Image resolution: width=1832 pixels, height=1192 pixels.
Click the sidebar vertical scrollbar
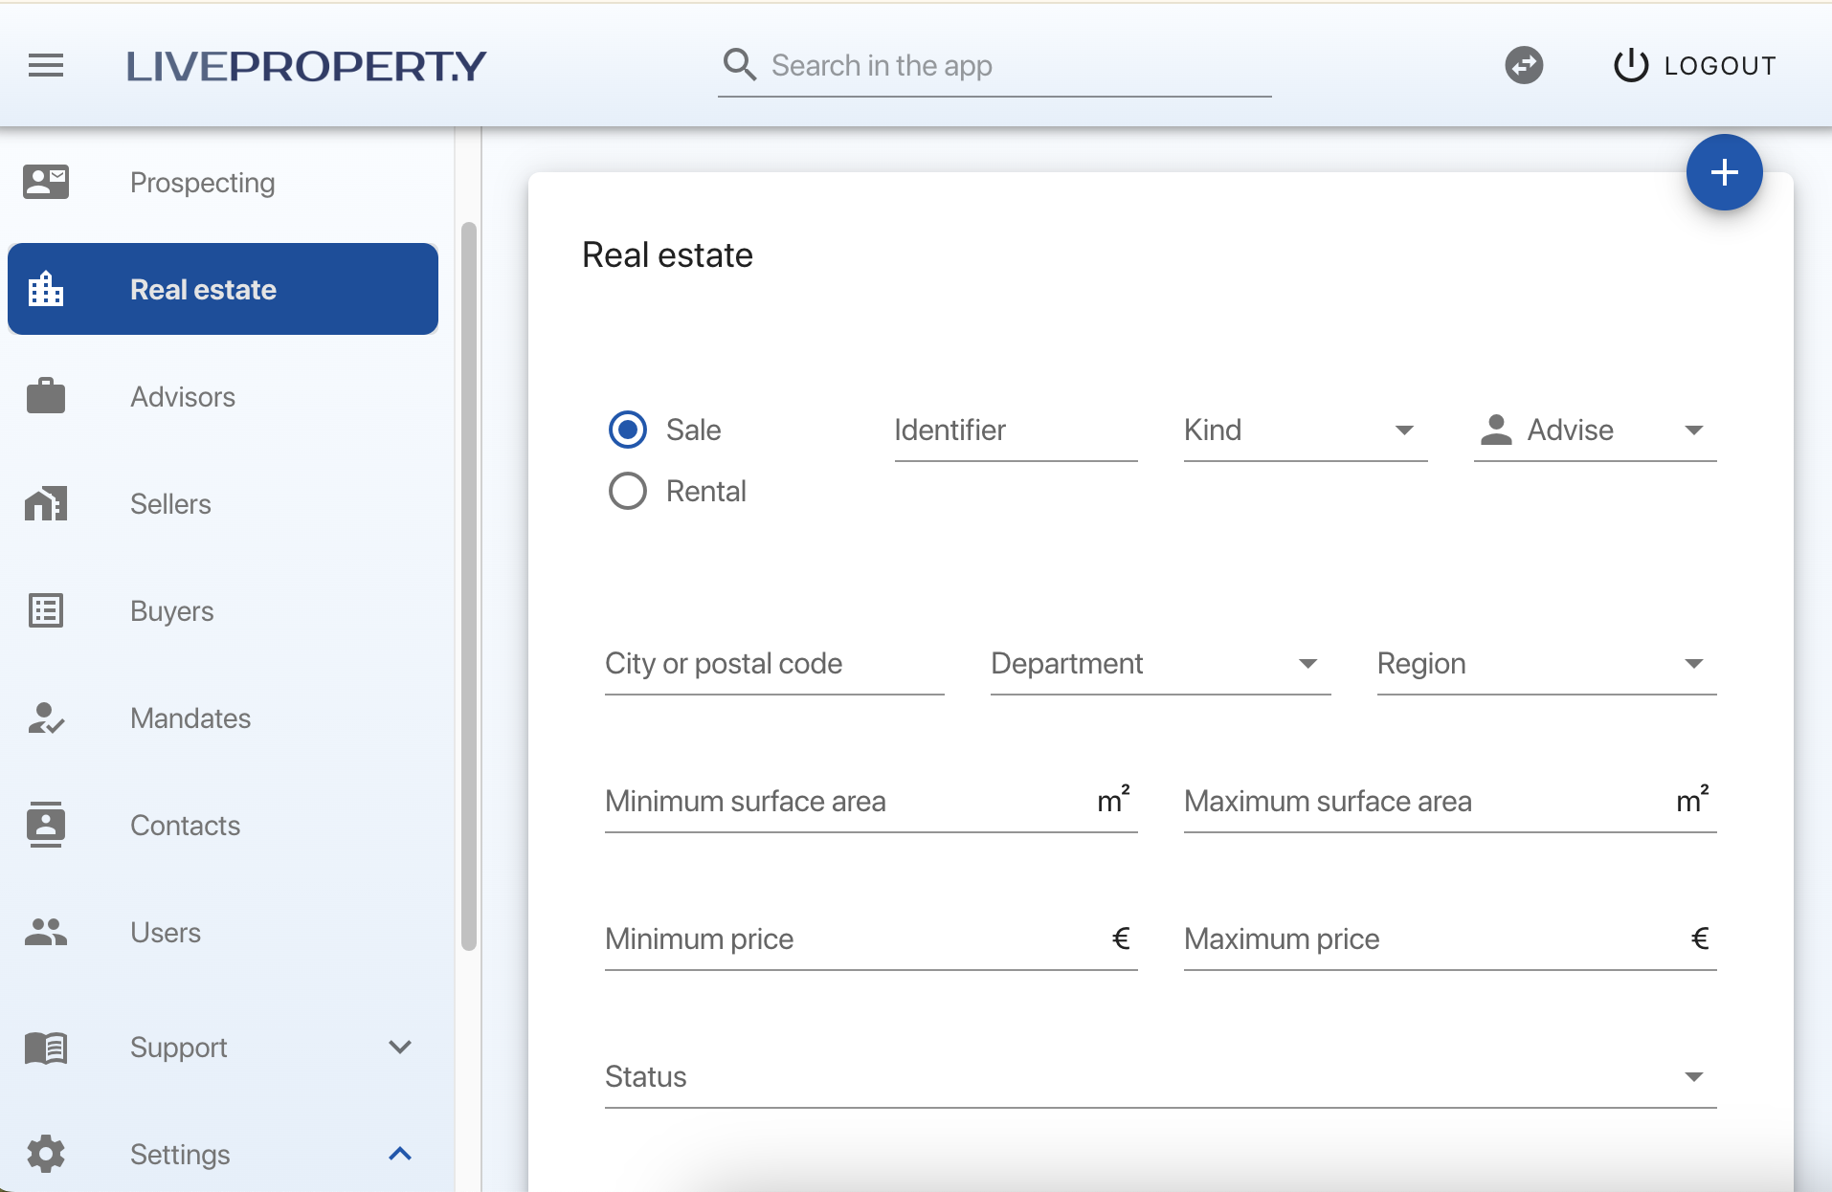[x=469, y=585]
